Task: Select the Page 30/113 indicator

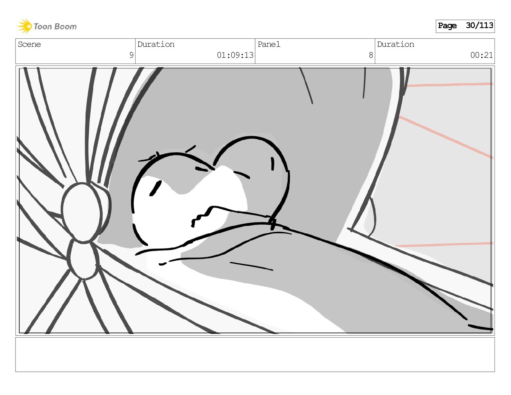Action: point(465,26)
